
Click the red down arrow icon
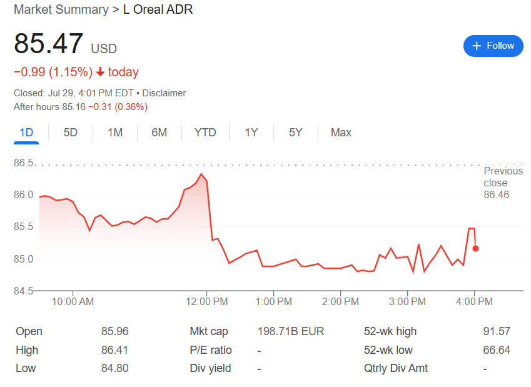pos(100,72)
